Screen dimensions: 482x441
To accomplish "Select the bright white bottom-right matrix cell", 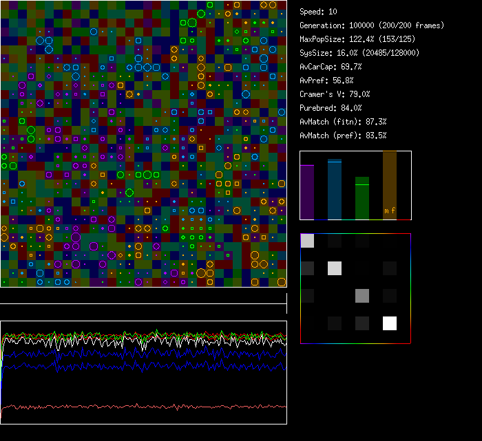I will tap(390, 323).
